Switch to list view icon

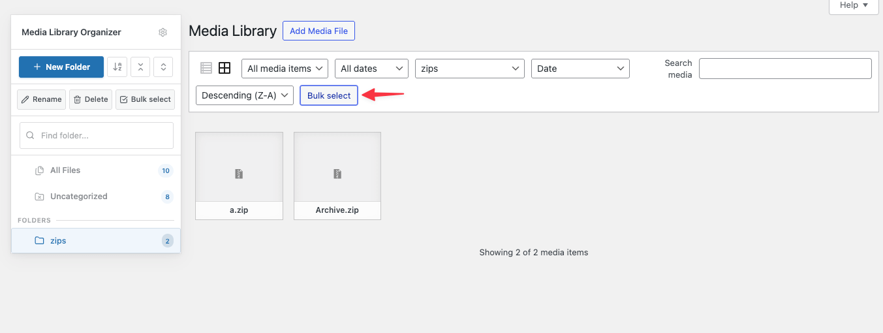[206, 68]
